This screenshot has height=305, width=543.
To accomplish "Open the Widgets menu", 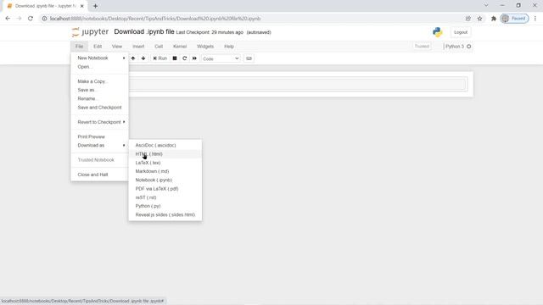I will pyautogui.click(x=205, y=47).
